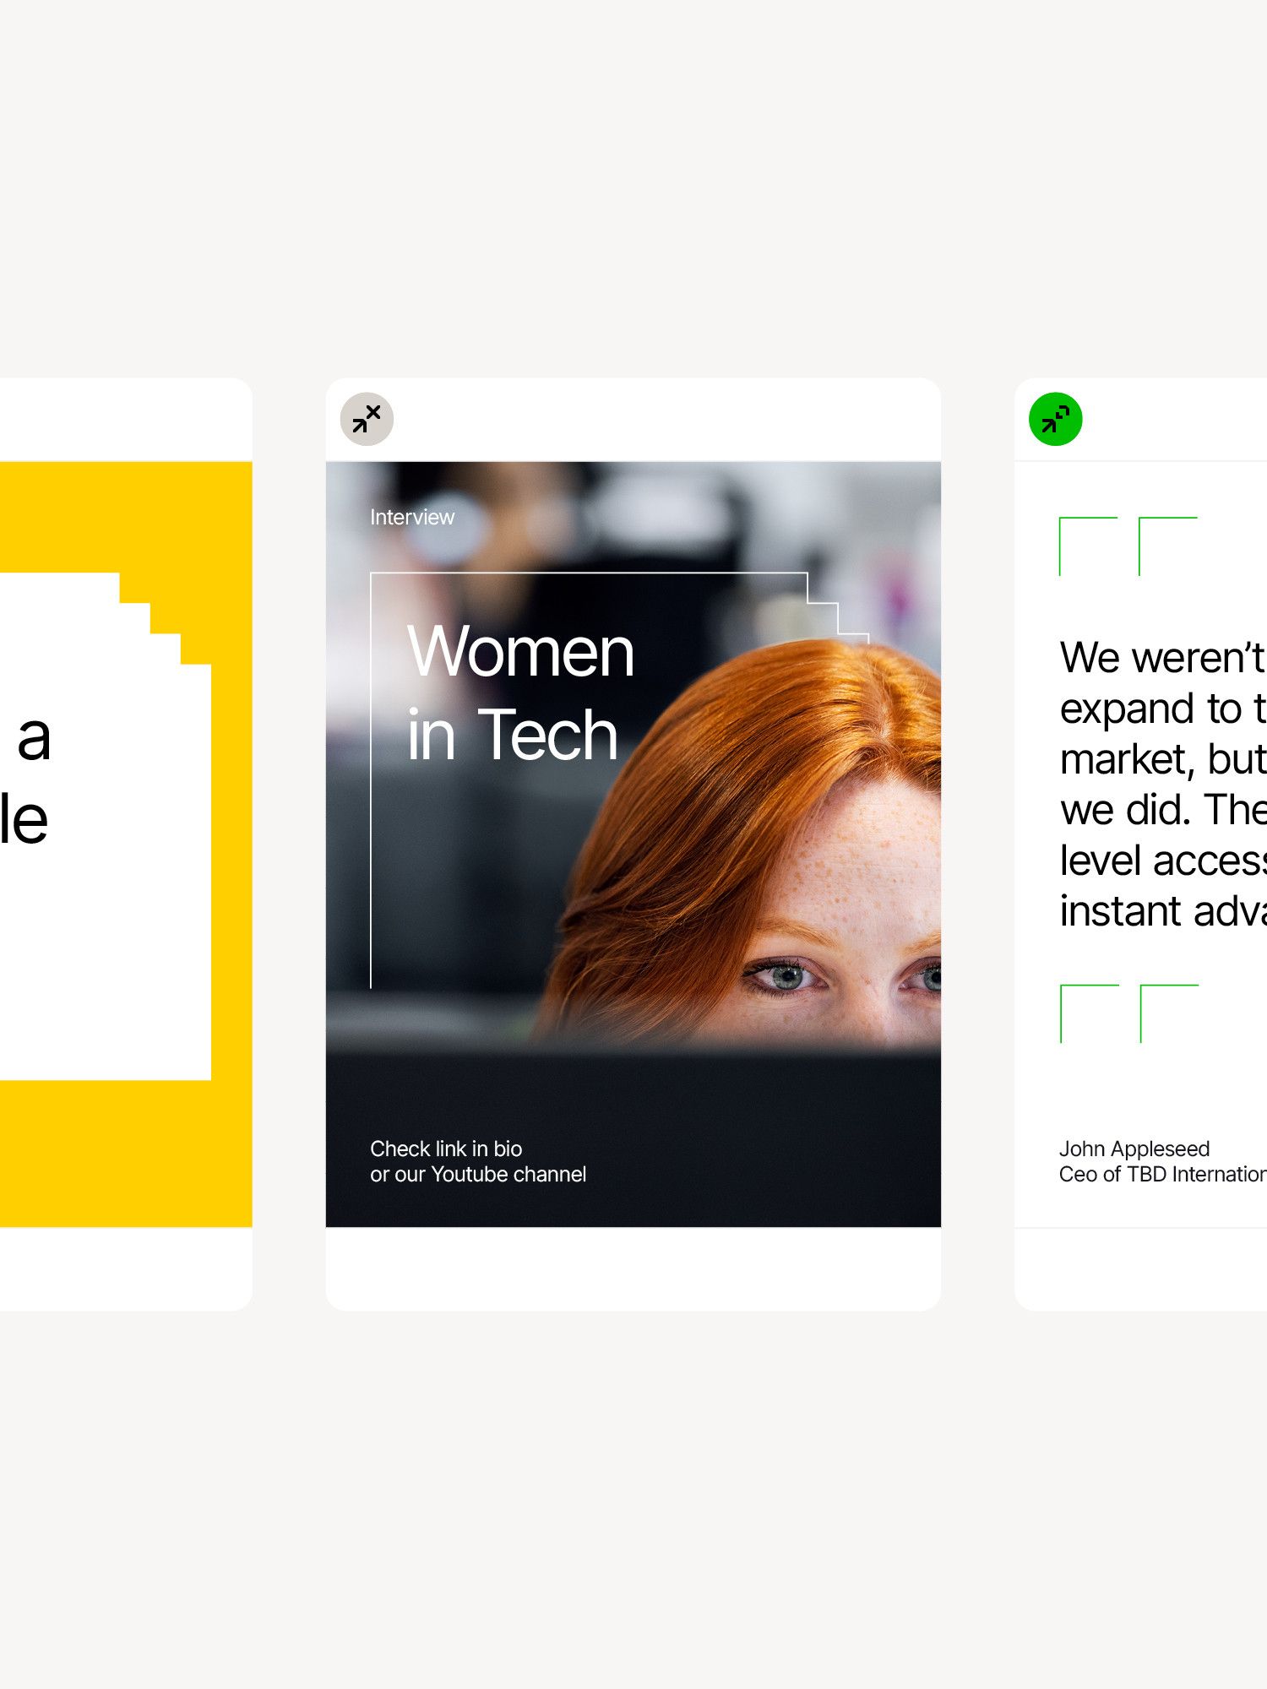Select the large letter "a" on yellow card
Image resolution: width=1267 pixels, height=1689 pixels.
pyautogui.click(x=35, y=738)
